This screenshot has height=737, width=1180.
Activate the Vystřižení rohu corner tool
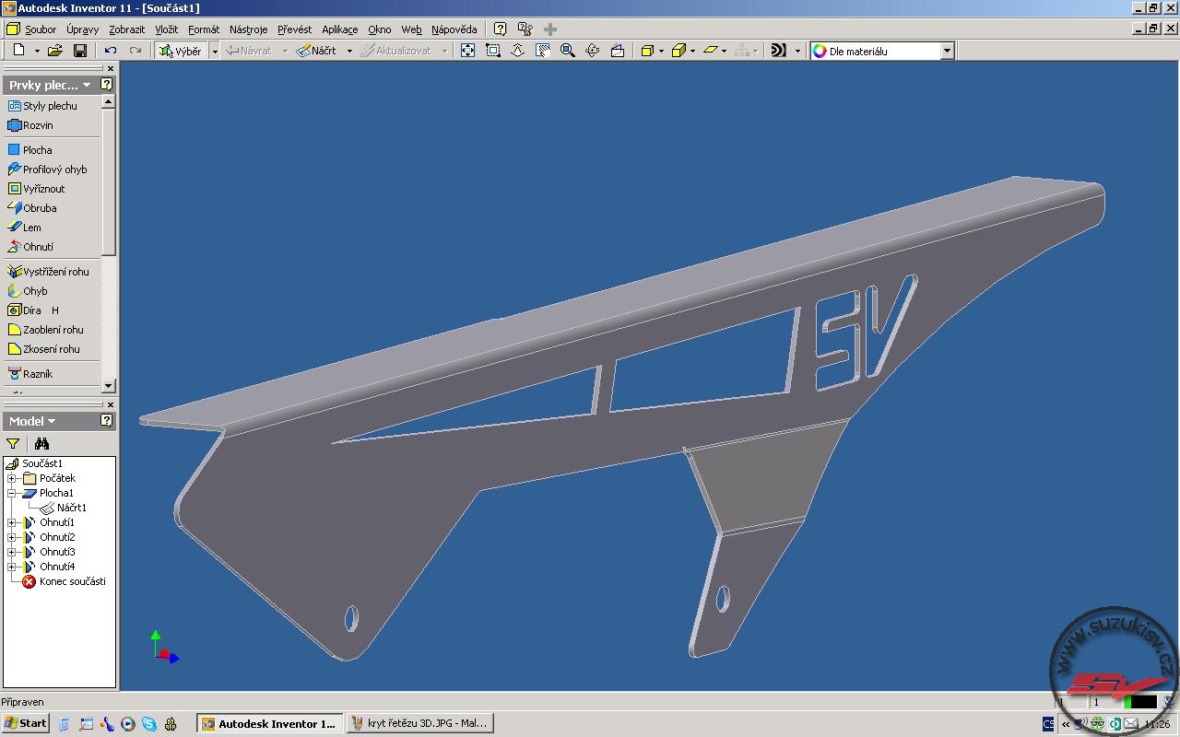pyautogui.click(x=54, y=272)
